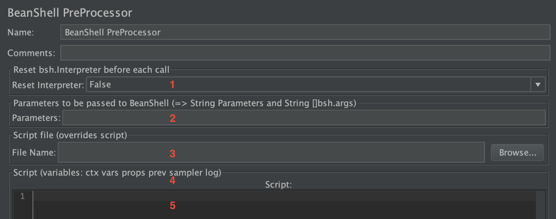The image size is (556, 219).
Task: Click the Name: label
Action: [21, 33]
